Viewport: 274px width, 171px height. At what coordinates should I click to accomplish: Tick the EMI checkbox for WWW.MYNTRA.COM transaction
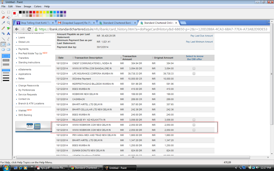pyautogui.click(x=194, y=69)
